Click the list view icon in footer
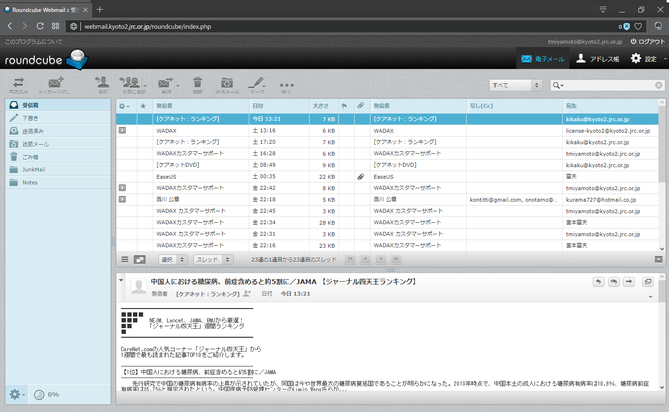The height and width of the screenshot is (412, 669). click(125, 260)
